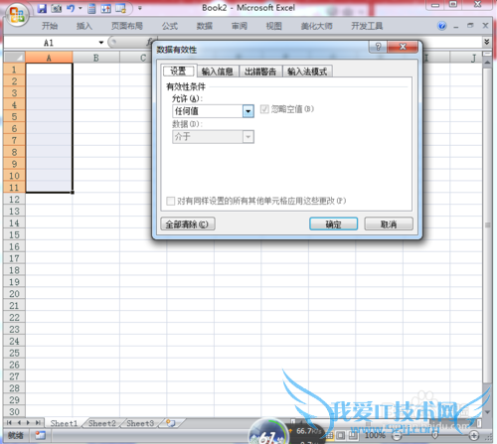Screen dimensions: 497x444
Task: Click next sheet navigation arrow
Action: point(28,423)
